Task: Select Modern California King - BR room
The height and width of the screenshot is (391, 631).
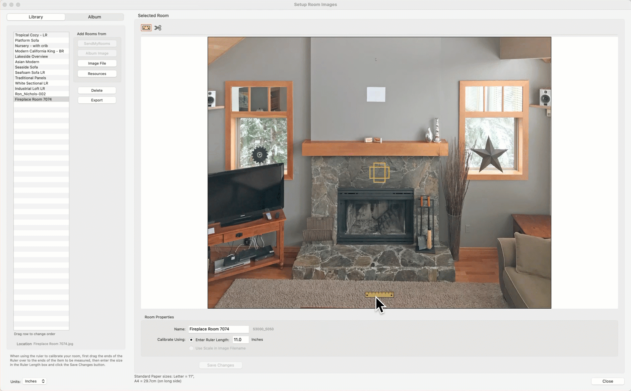Action: [x=39, y=51]
